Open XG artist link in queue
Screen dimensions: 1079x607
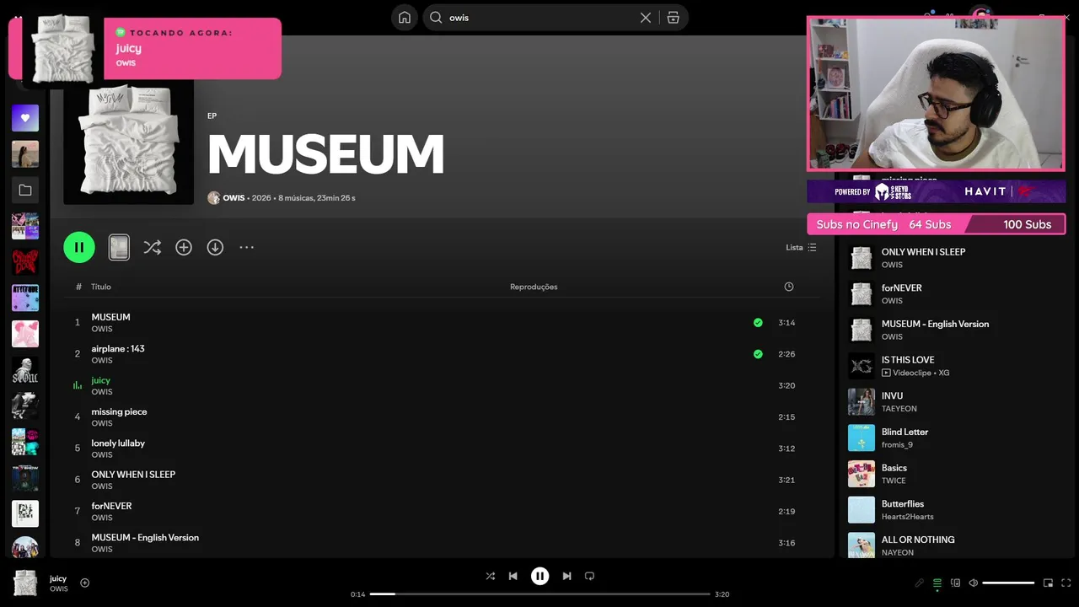pos(944,373)
